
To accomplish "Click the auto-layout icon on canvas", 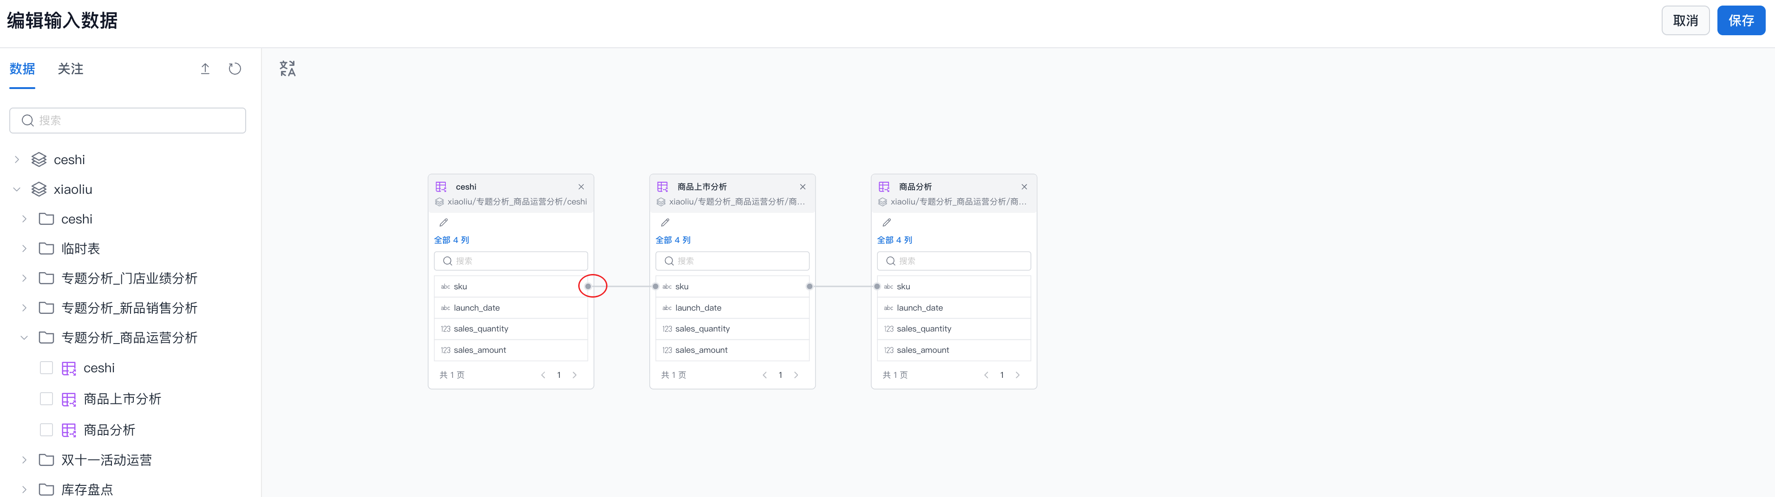I will [x=287, y=69].
